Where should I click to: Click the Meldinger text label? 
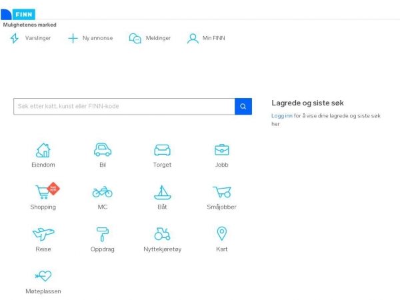(x=158, y=38)
